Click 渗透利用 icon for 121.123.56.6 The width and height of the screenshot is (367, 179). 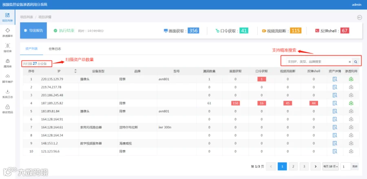click(351, 151)
